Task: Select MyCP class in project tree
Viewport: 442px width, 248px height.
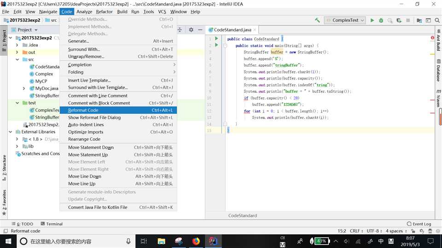Action: (38, 81)
